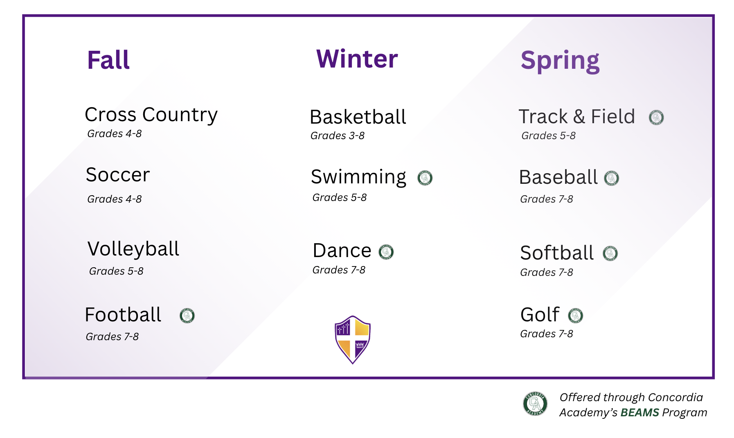Click the Soccer sport title
Screen dimensions: 734x438
(x=118, y=175)
